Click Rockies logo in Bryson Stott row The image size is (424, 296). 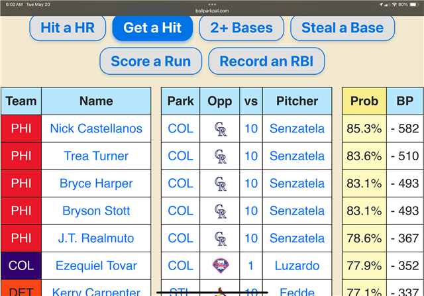(x=220, y=211)
